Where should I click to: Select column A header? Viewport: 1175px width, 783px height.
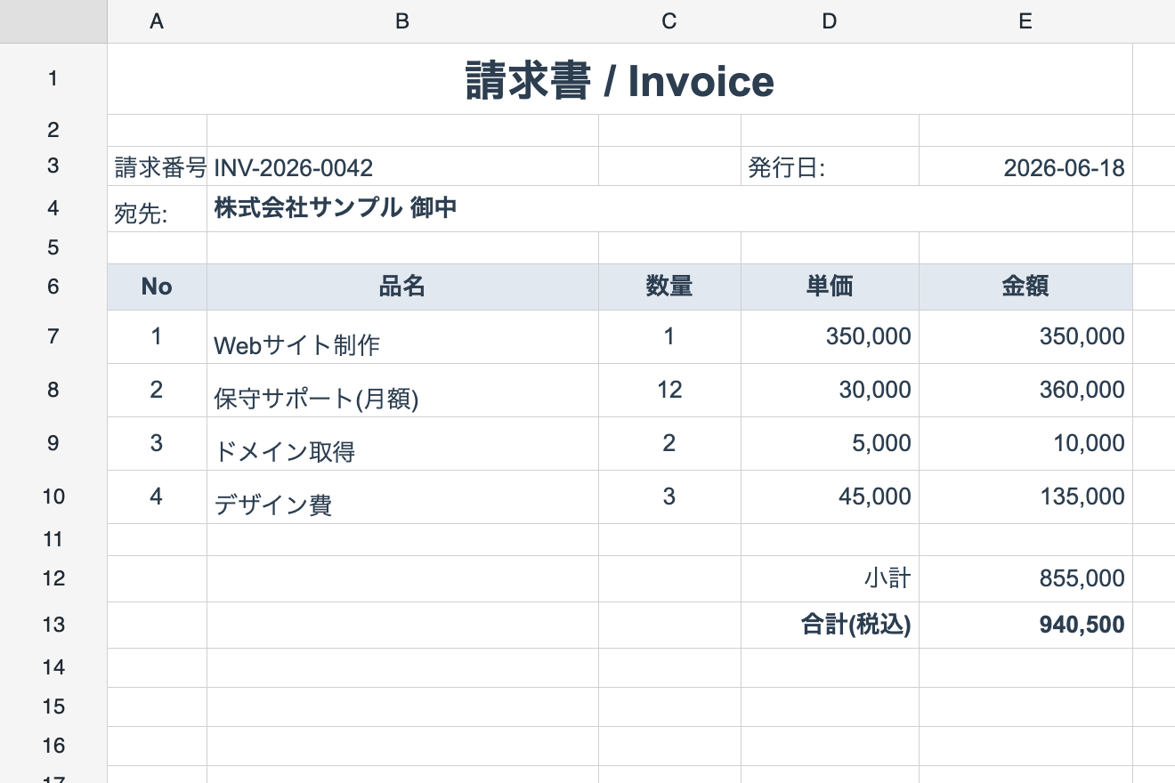(x=157, y=21)
